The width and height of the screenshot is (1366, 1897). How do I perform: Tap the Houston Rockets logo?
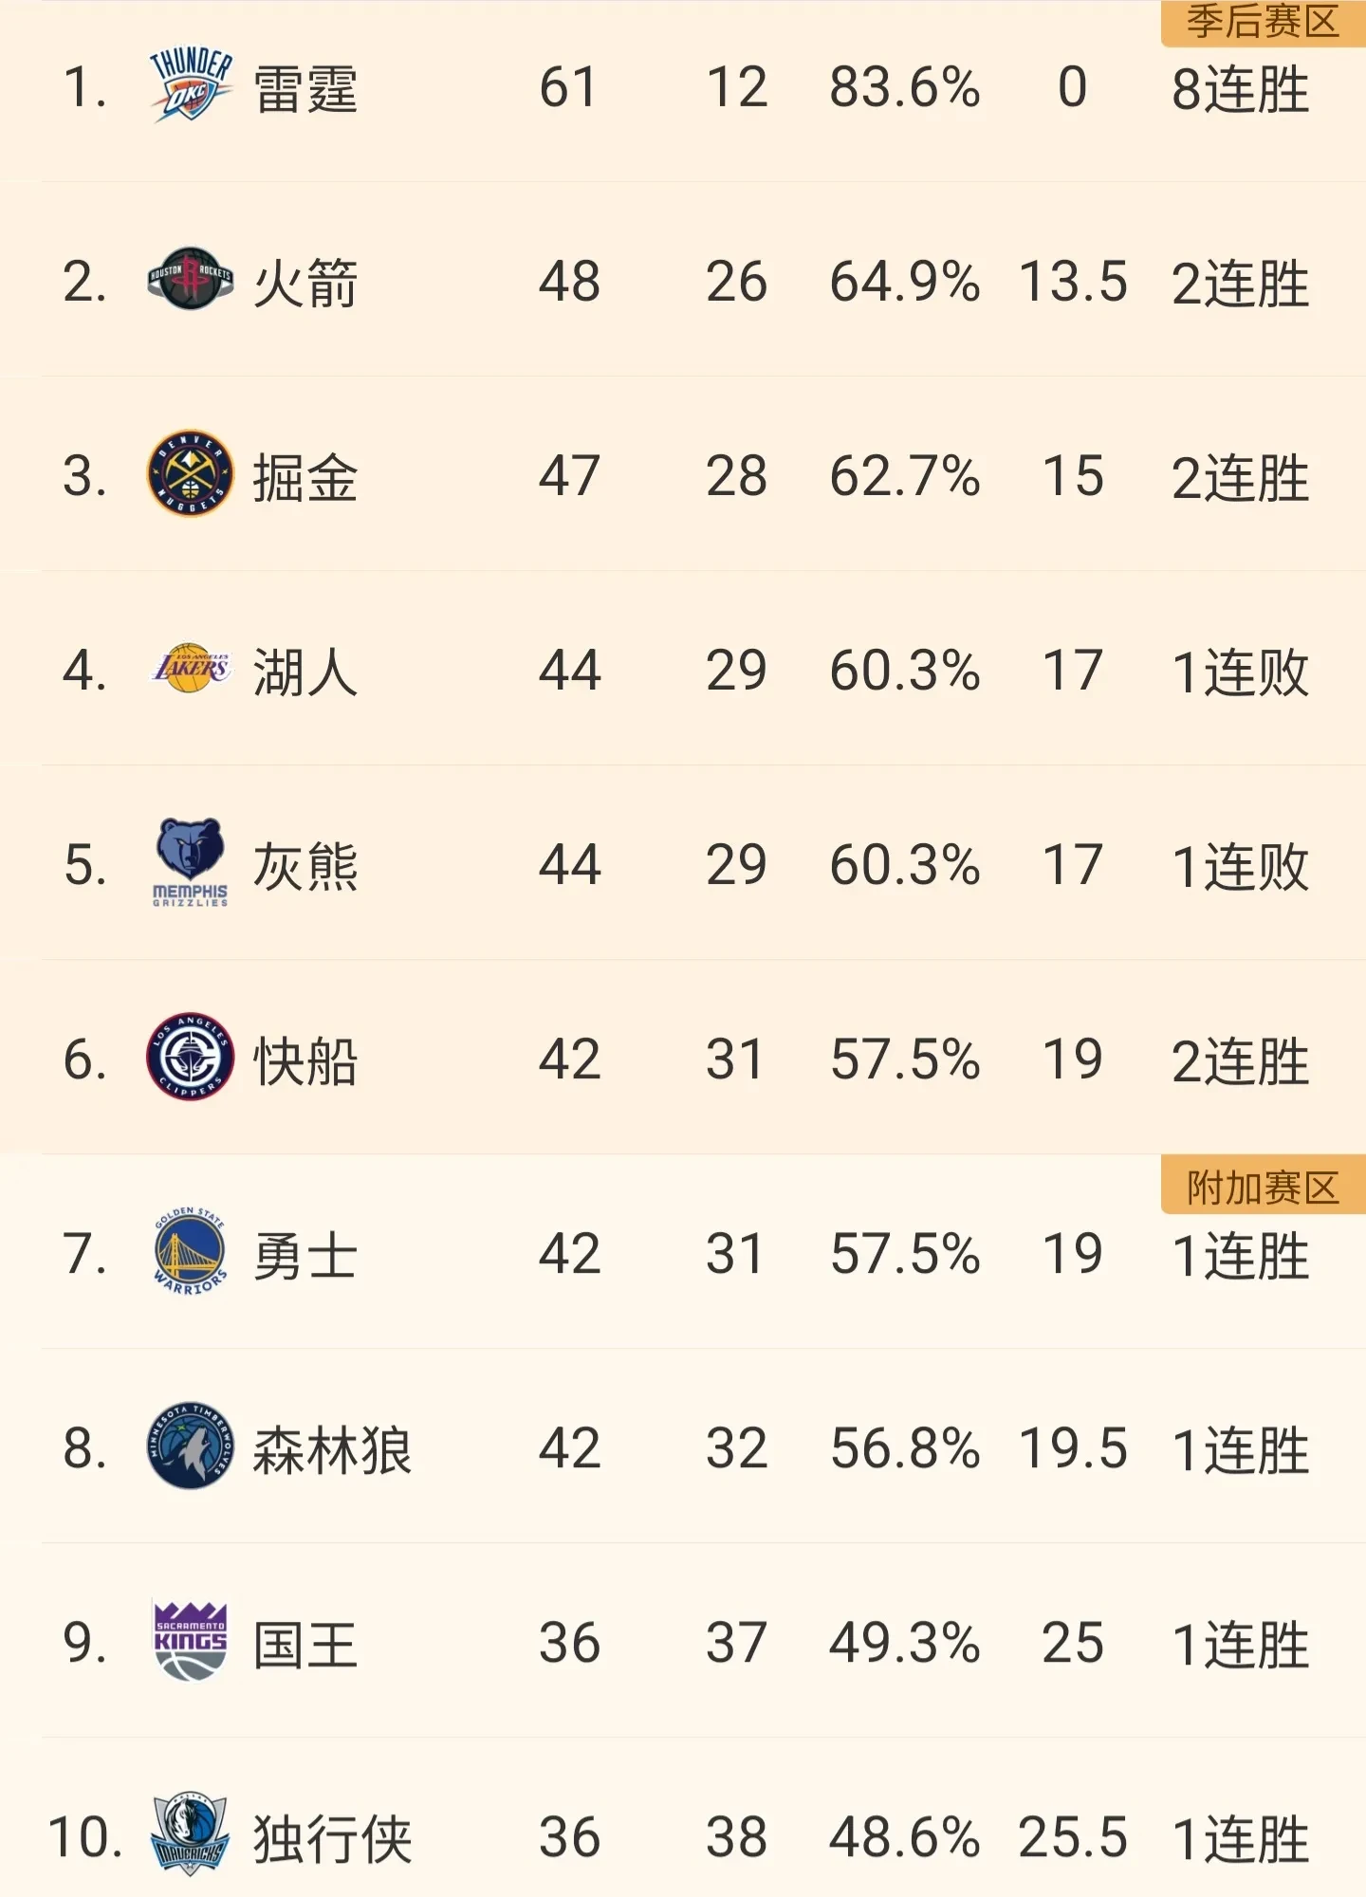tap(190, 280)
